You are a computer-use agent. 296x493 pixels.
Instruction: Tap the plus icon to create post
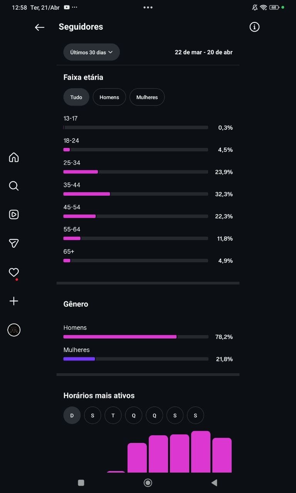(x=14, y=301)
